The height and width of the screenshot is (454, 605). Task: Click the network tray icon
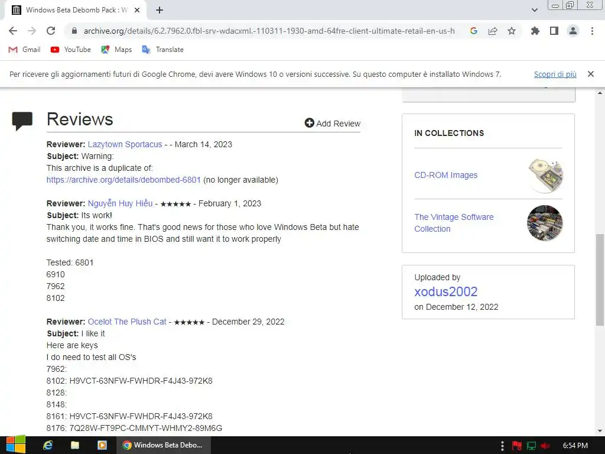pos(531,446)
